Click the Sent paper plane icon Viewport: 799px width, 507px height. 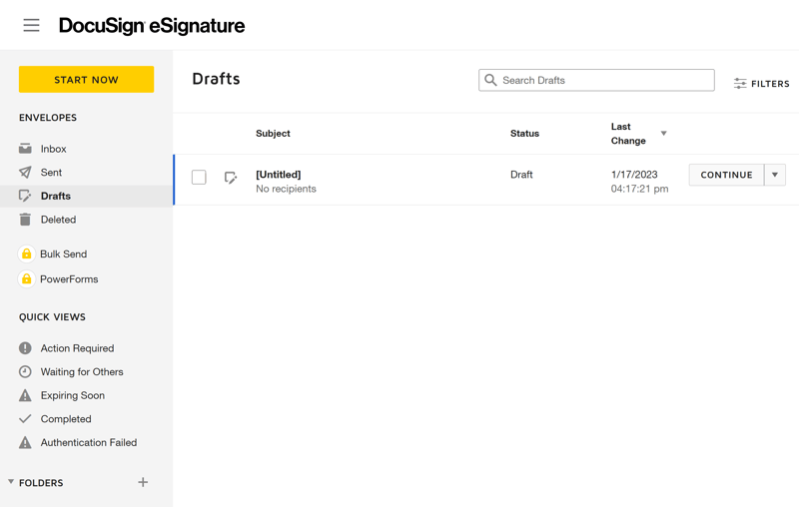25,172
